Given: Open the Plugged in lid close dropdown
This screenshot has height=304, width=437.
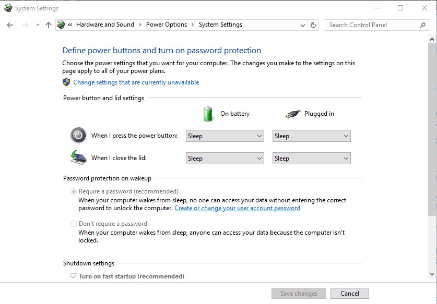Looking at the screenshot, I should pos(311,158).
